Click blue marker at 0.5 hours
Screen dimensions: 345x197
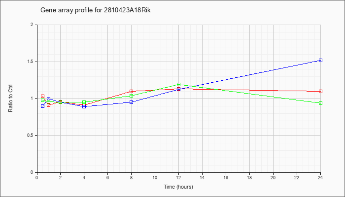point(43,106)
